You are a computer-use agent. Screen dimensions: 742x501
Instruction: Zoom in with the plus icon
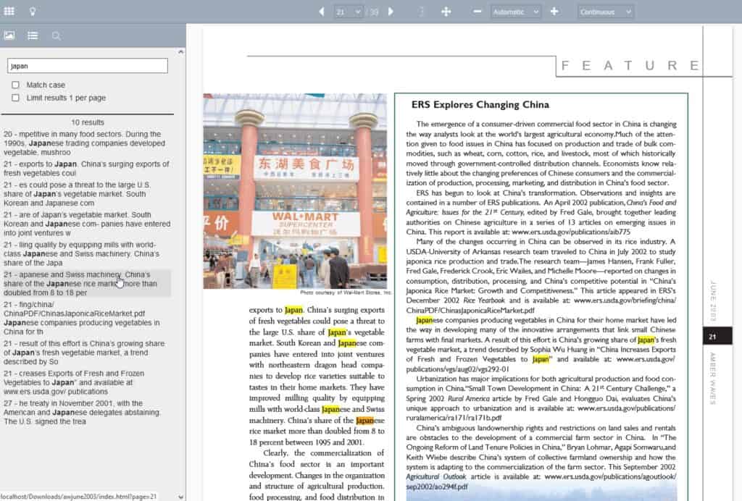(554, 12)
